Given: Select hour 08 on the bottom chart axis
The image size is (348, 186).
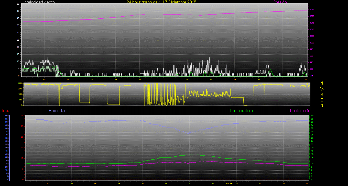Looking at the screenshot, I should point(119,183).
